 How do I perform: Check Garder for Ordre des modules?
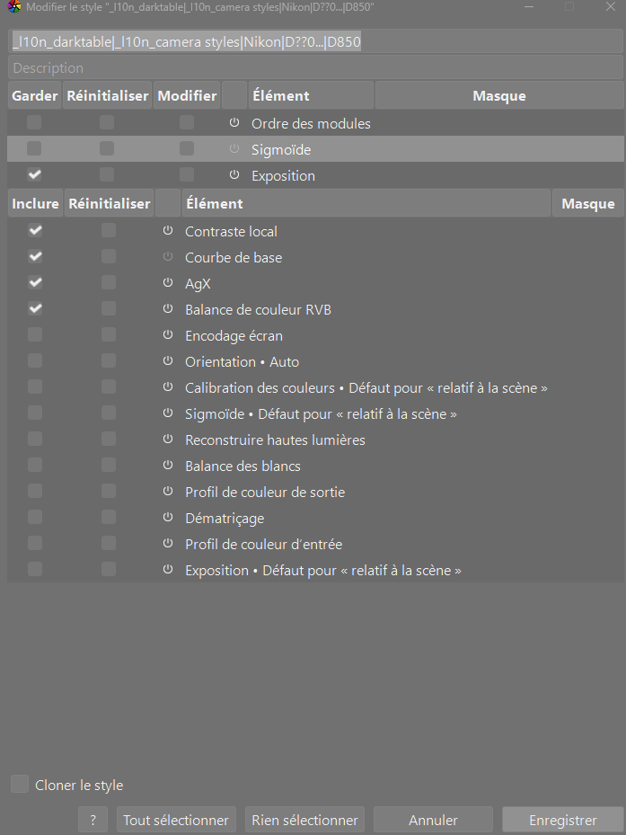click(x=35, y=122)
